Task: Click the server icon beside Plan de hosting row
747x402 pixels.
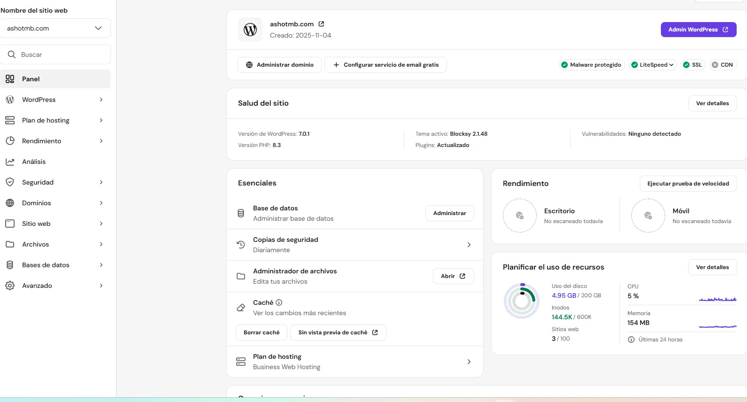Action: [241, 362]
